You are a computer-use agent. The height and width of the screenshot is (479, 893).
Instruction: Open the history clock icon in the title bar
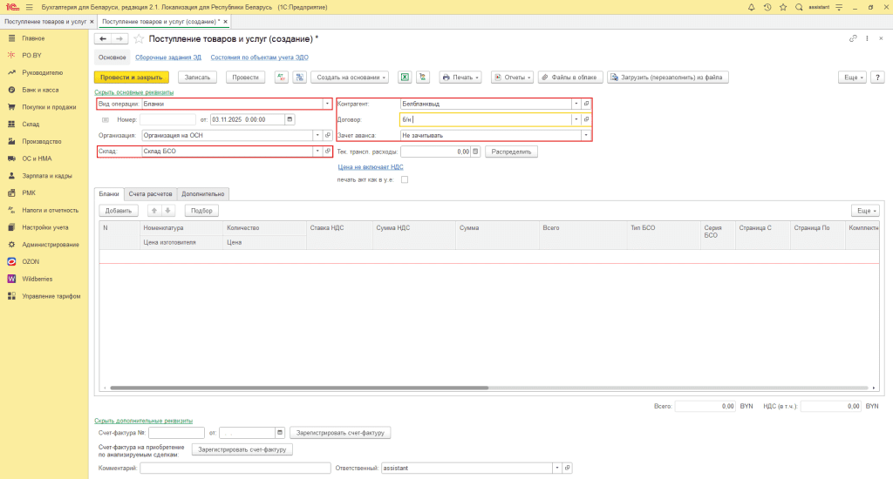766,7
